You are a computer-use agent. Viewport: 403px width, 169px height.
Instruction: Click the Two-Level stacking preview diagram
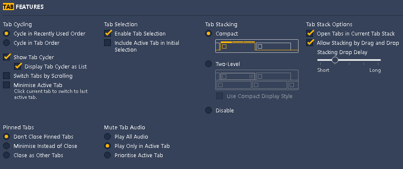[257, 80]
